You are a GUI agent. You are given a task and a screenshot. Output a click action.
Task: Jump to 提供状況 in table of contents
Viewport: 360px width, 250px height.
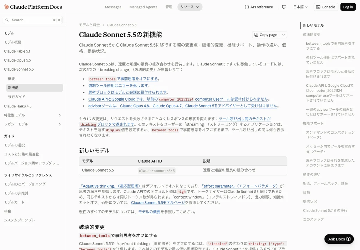click(310, 201)
